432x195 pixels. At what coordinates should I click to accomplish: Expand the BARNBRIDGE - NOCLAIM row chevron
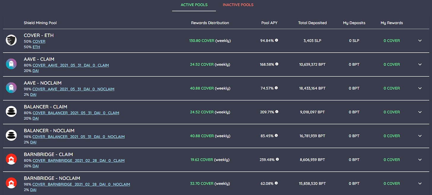click(x=420, y=183)
